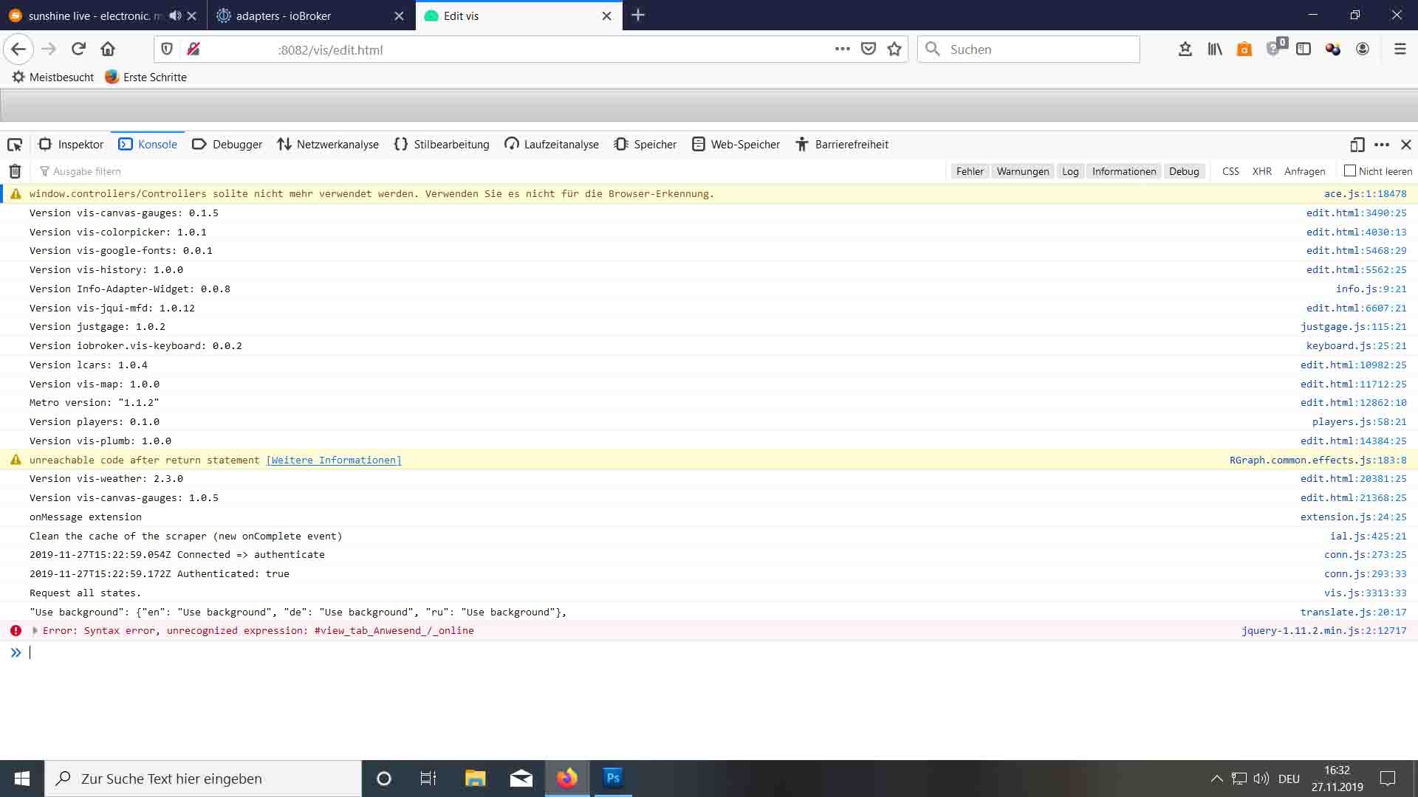Expand the jQuery syntax error entry

tap(35, 631)
